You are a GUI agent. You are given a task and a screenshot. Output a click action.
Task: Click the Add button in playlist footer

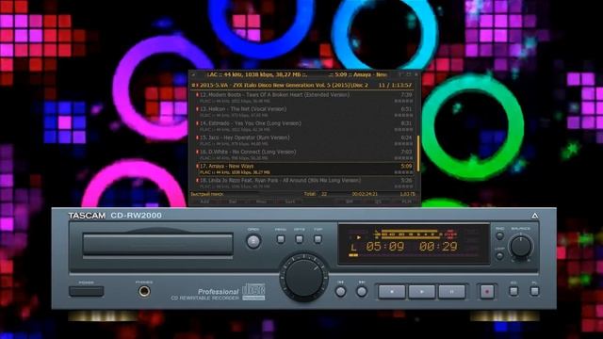[x=205, y=202]
